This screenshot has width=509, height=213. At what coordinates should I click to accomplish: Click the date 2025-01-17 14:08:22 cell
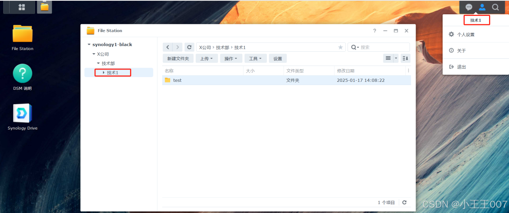click(361, 80)
